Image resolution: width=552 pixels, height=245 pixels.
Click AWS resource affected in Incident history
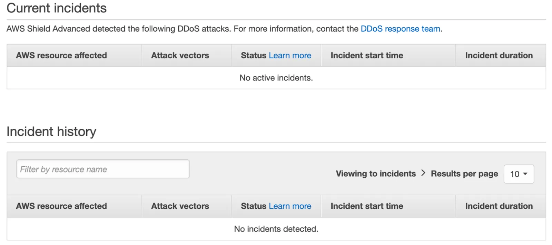click(61, 206)
